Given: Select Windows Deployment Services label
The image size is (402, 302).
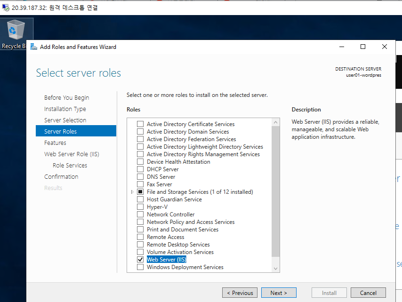Looking at the screenshot, I should [x=185, y=267].
